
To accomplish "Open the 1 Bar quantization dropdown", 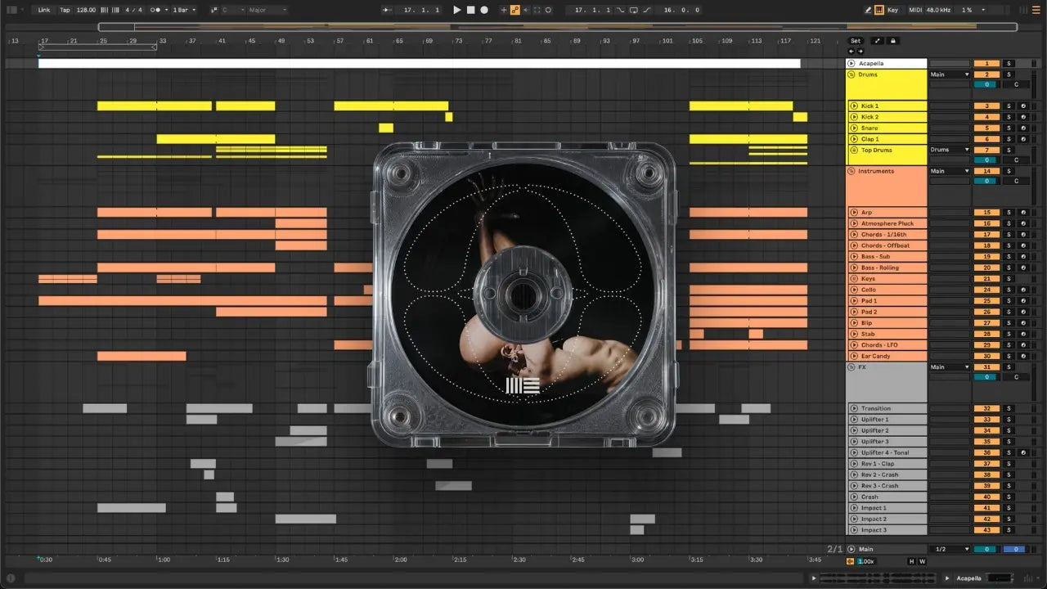I will point(183,10).
